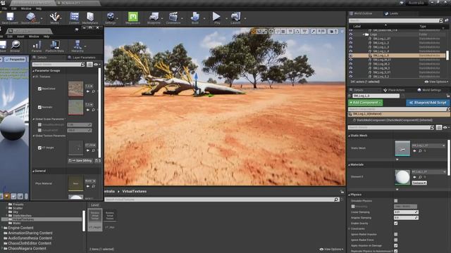Image resolution: width=451 pixels, height=253 pixels.
Task: Collapse the Static Mesh section
Action: click(x=350, y=136)
